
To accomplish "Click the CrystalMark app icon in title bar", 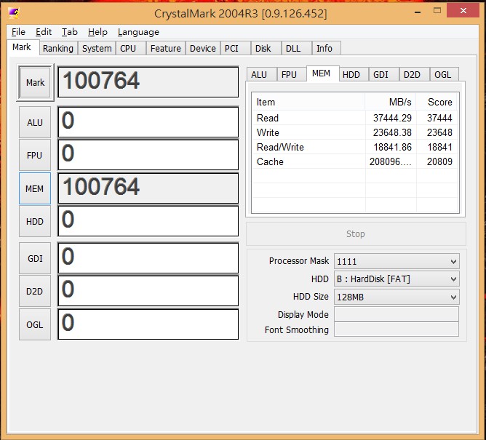I will click(14, 13).
